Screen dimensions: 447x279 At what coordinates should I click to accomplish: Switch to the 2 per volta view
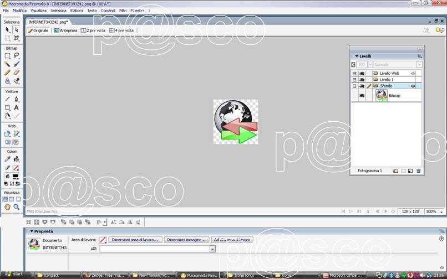click(x=93, y=30)
